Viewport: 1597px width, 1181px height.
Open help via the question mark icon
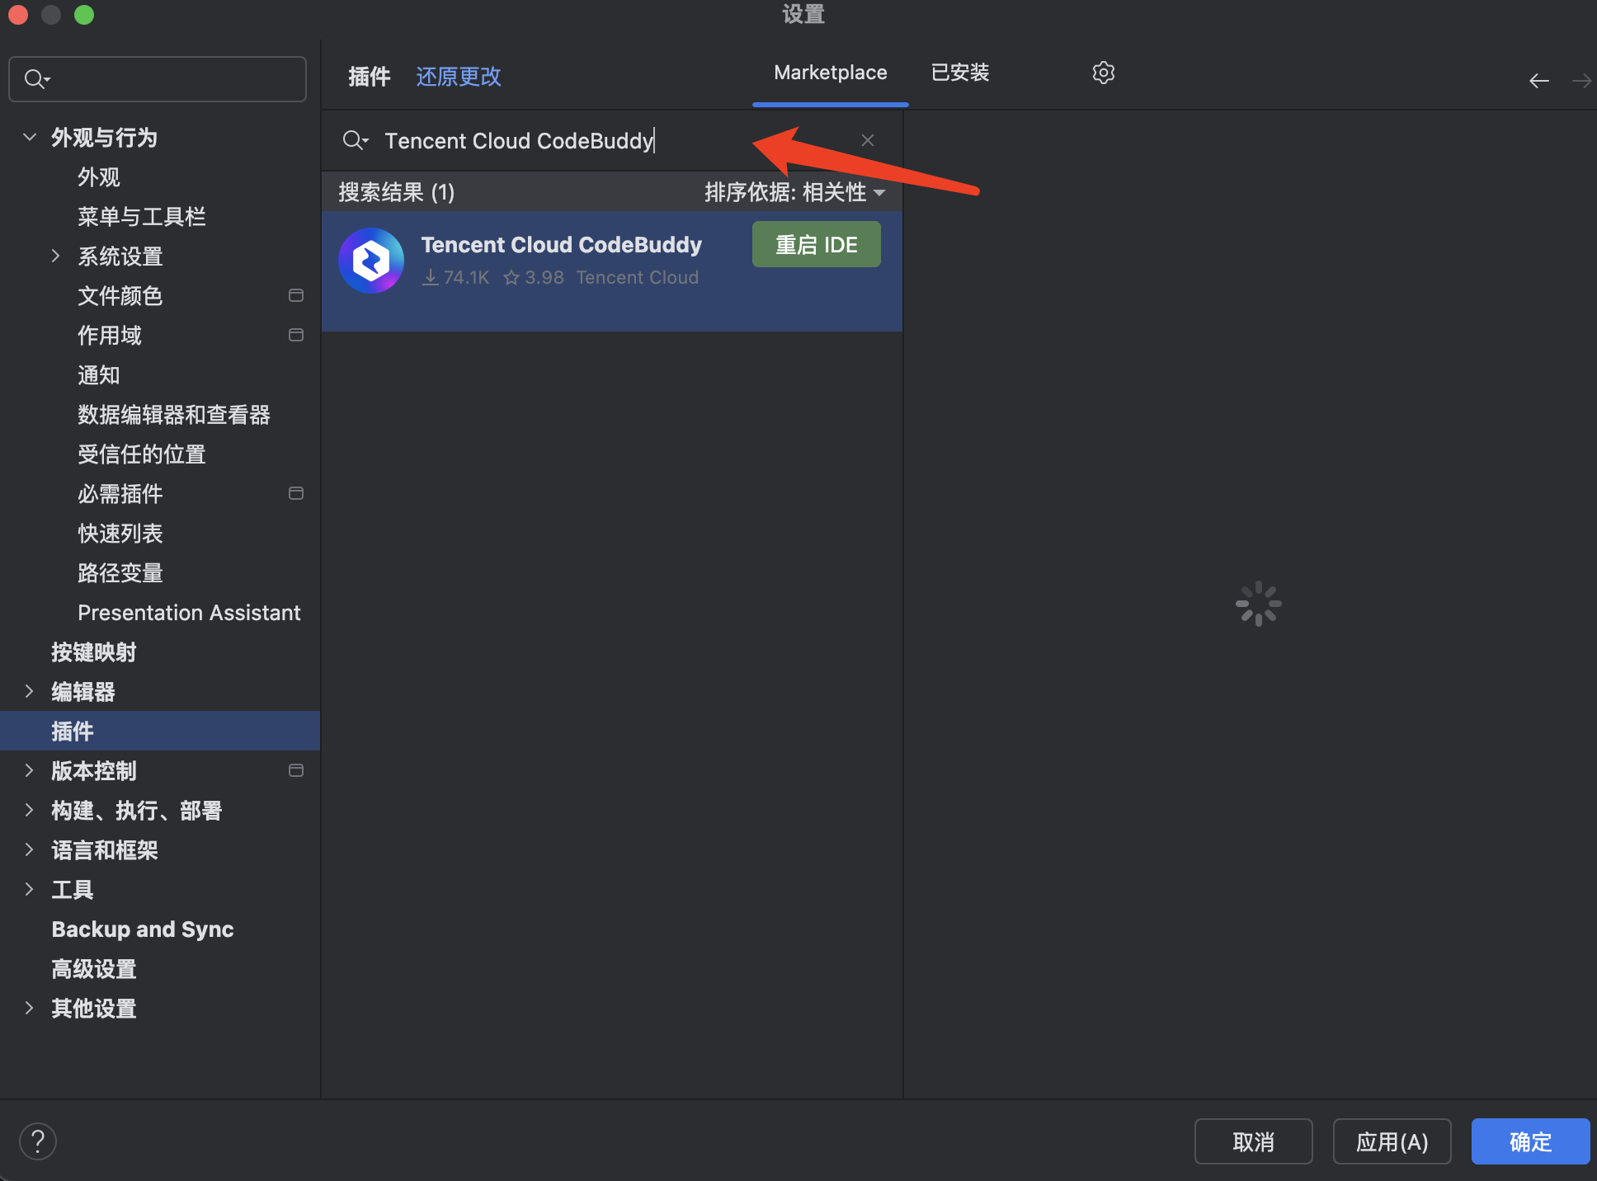click(x=38, y=1141)
